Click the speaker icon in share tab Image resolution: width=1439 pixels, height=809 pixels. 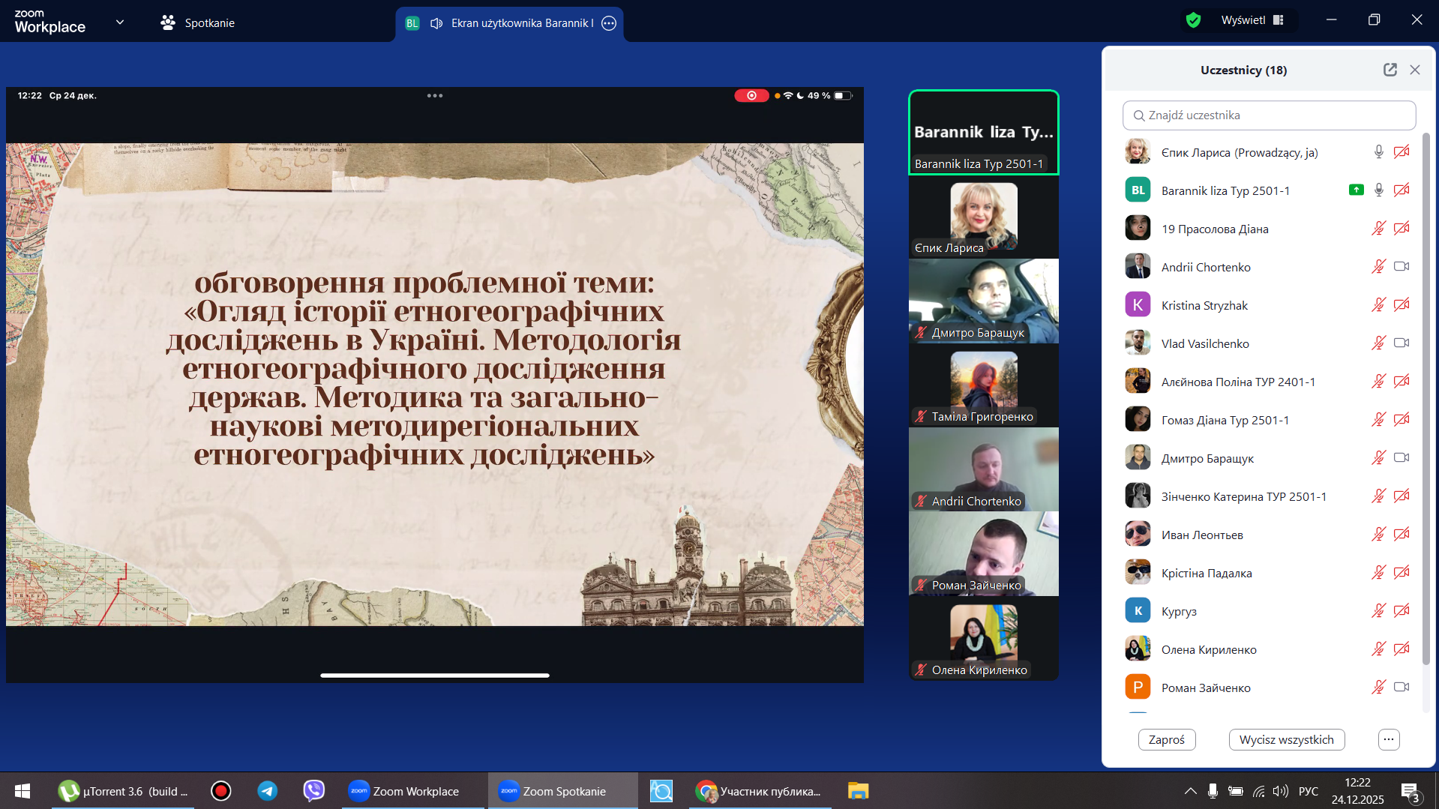436,23
